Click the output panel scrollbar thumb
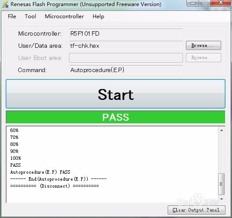This screenshot has height=218, width=232. pyautogui.click(x=221, y=184)
